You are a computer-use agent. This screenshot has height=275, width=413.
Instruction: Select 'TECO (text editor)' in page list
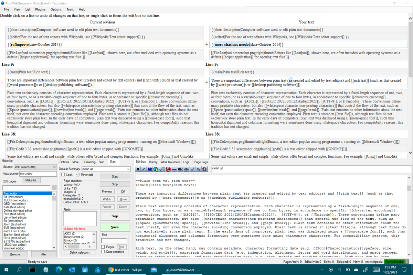pos(15,200)
